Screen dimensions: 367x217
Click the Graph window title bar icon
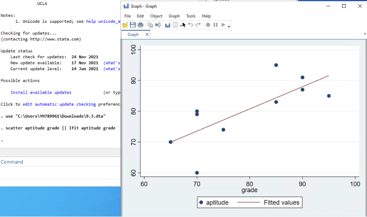[x=126, y=6]
